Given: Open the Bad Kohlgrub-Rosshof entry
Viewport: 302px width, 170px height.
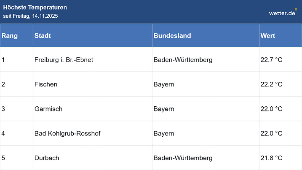Looking at the screenshot, I should pos(67,134).
